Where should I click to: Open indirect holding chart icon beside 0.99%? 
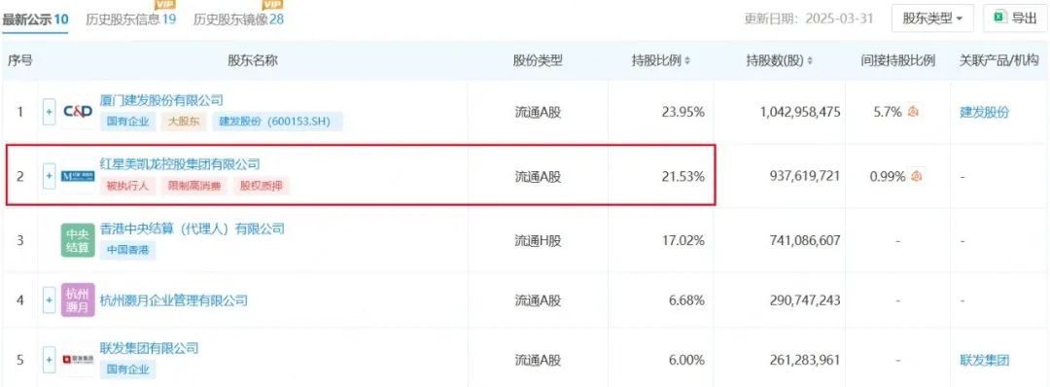click(917, 176)
